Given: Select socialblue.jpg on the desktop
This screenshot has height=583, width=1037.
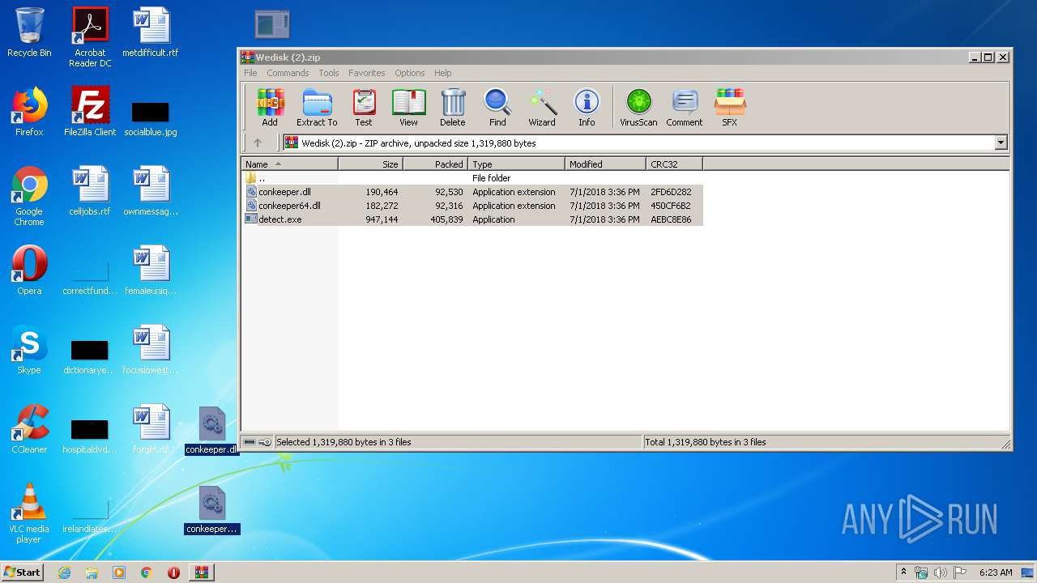Looking at the screenshot, I should 151,117.
